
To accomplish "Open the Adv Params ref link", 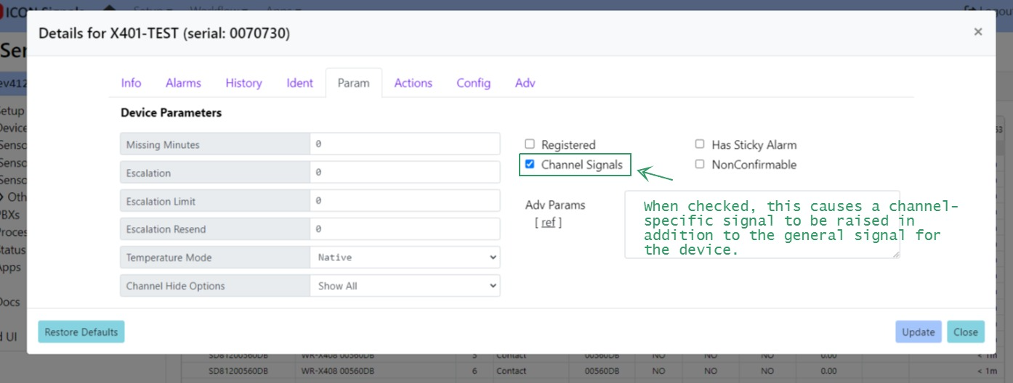I will pos(548,223).
